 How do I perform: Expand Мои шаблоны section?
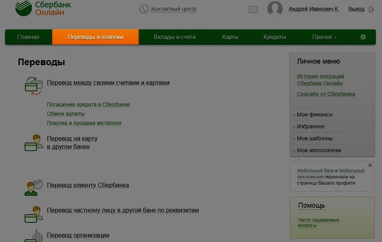tap(332, 138)
